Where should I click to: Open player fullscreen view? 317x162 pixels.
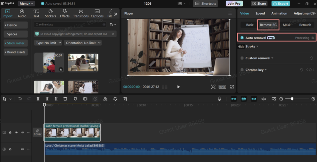pos(232,87)
